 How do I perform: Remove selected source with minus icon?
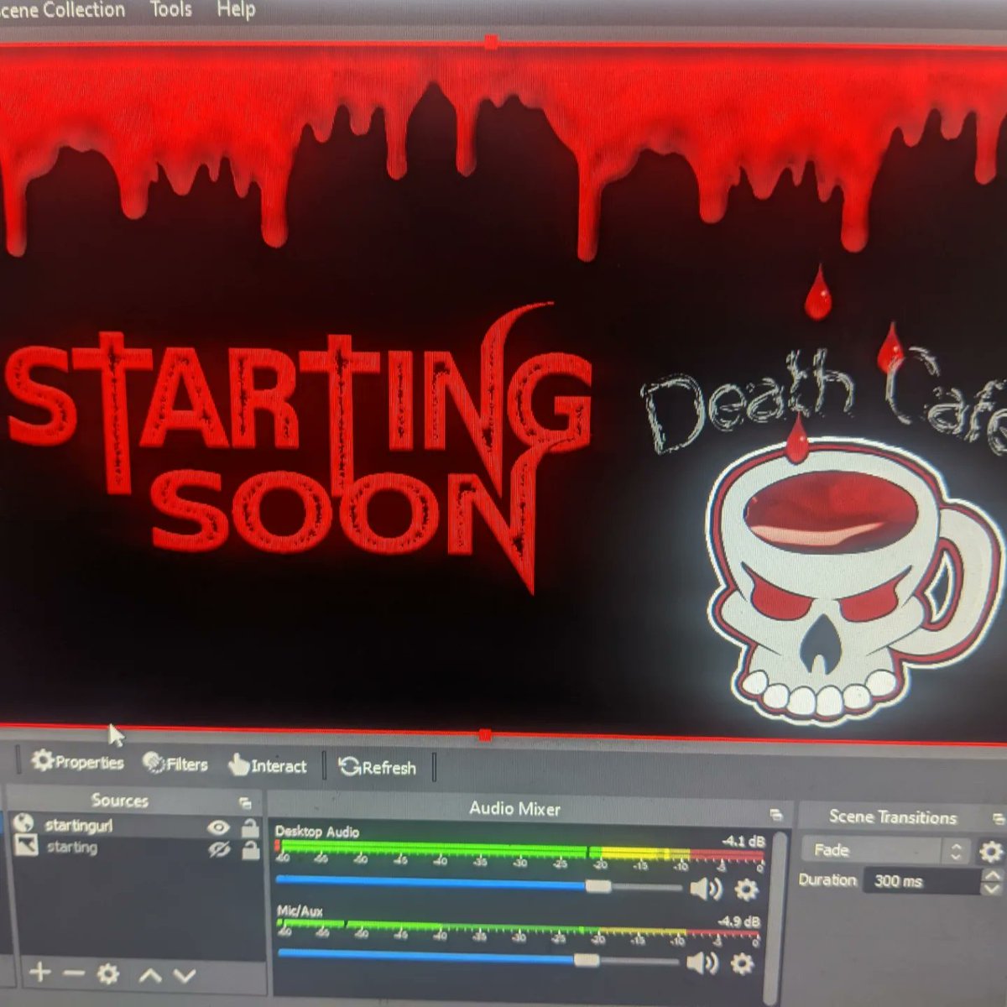(x=72, y=973)
